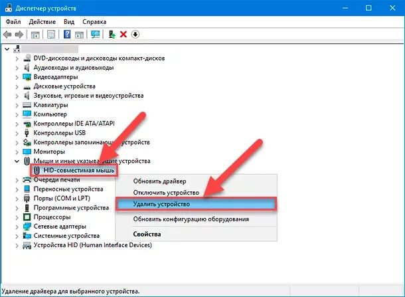Update driver using the green arrow toolbar icon
Screen dimensions: 405x297
coord(112,34)
